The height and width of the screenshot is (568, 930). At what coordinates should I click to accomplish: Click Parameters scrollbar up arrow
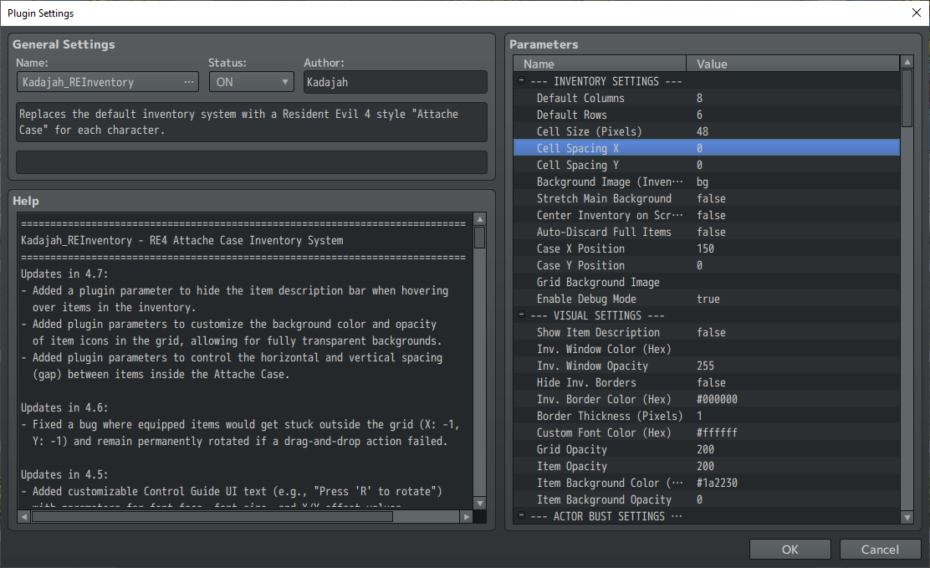click(907, 62)
